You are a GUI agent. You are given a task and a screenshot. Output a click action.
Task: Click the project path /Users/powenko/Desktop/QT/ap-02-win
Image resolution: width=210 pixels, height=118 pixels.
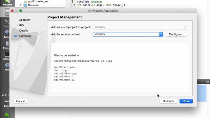[83, 61]
